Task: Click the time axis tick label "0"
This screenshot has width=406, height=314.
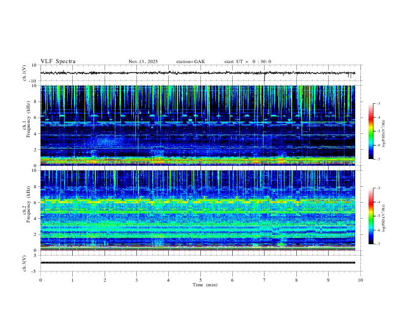Action: pos(40,280)
